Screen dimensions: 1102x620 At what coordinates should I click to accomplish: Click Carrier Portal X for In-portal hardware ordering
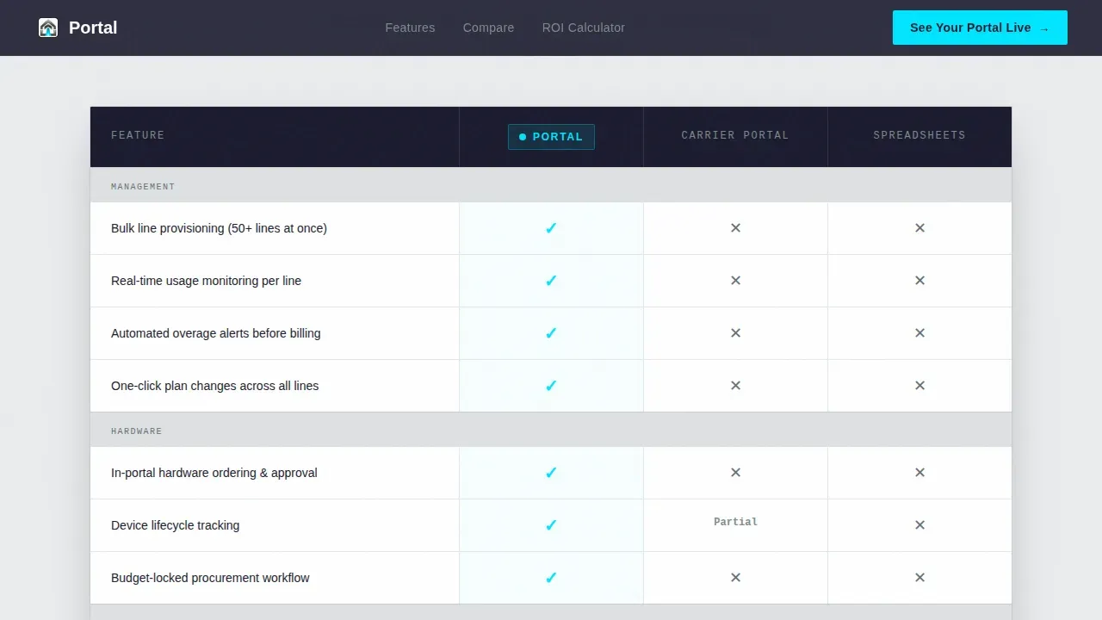[735, 473]
